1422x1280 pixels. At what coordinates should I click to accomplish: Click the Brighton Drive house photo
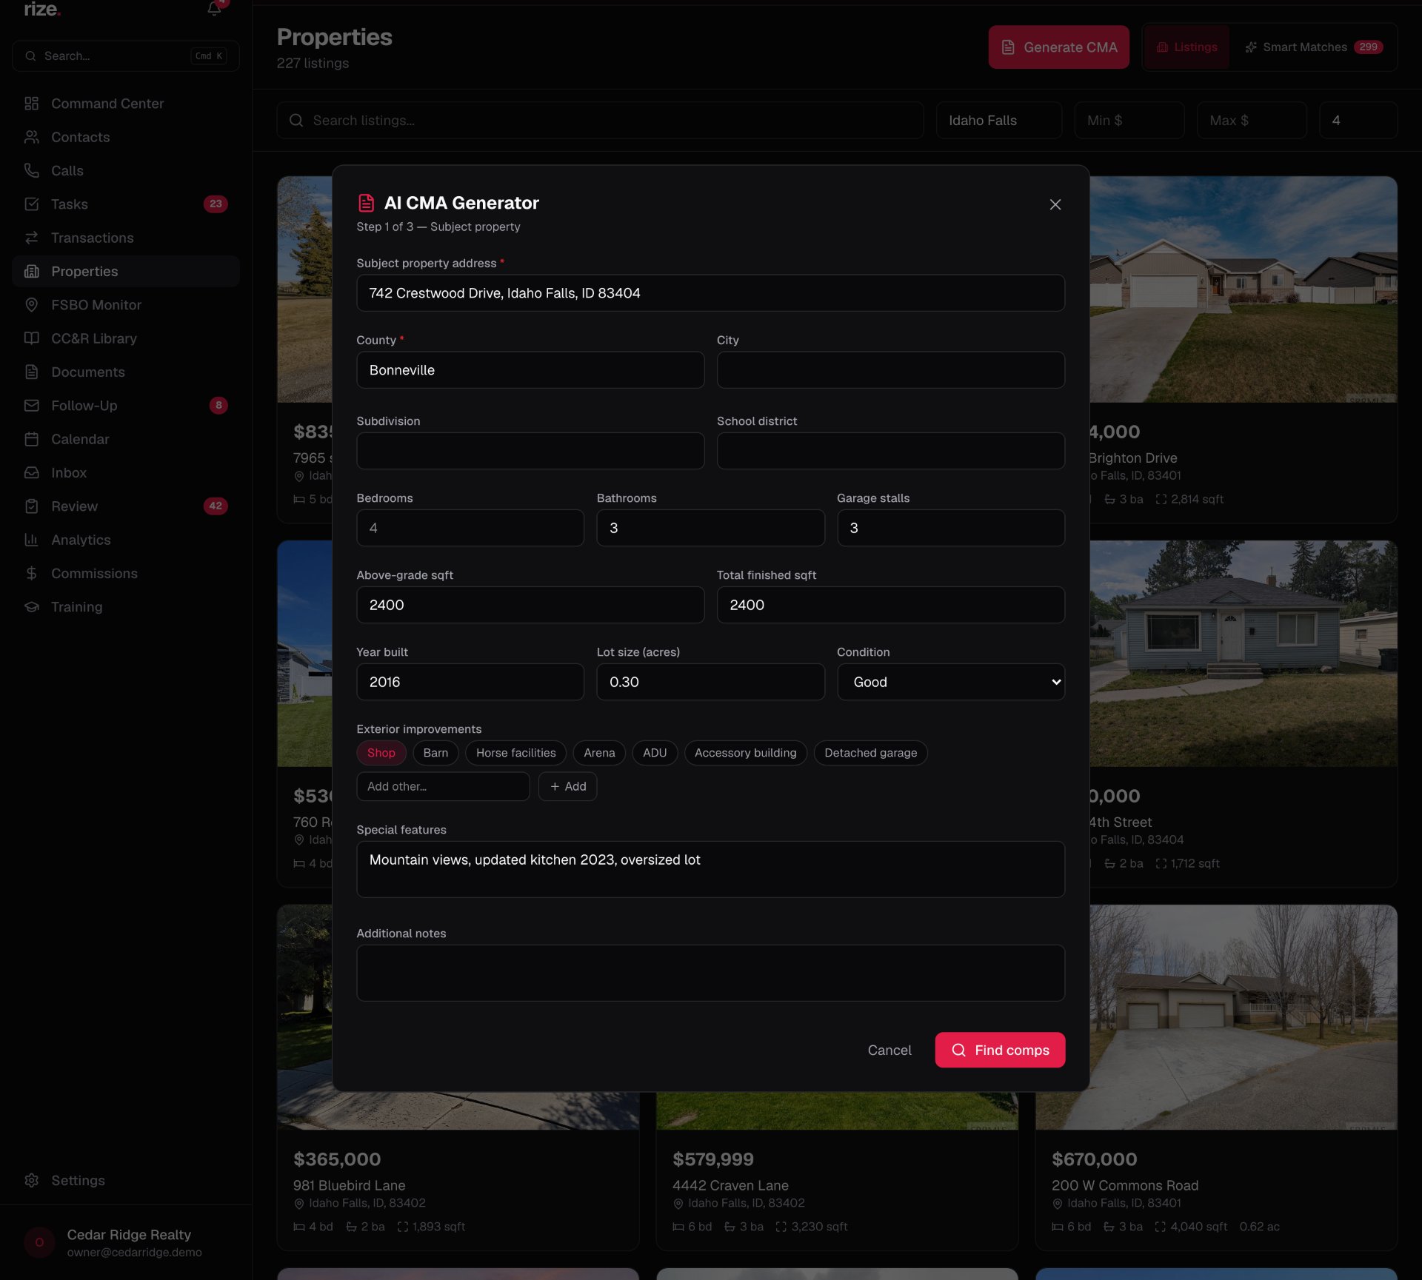click(x=1243, y=289)
